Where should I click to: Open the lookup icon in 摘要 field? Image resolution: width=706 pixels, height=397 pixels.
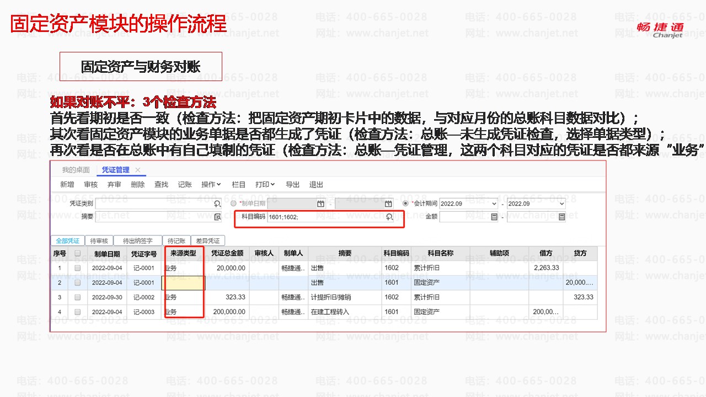click(x=217, y=217)
